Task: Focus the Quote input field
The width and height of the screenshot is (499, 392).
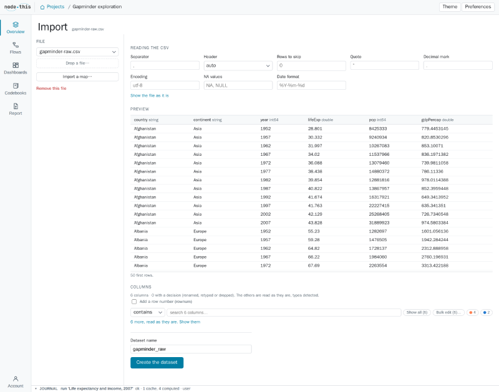Action: [384, 65]
